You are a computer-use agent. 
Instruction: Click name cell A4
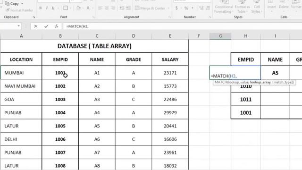[97, 113]
